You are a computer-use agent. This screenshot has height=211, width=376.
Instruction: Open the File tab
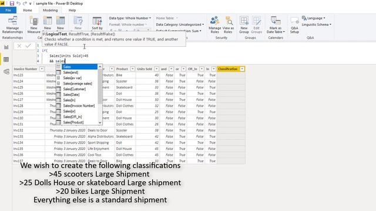pos(8,11)
